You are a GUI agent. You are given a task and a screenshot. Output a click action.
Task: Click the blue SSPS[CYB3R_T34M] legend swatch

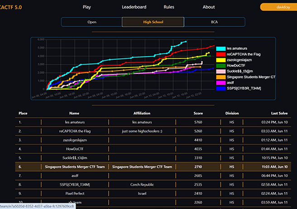coord(221,89)
